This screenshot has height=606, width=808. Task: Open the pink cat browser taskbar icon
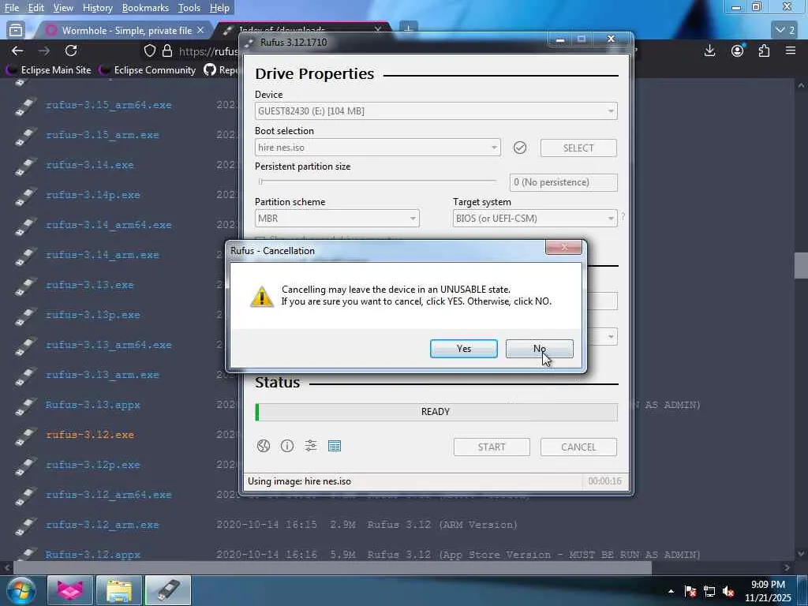tap(70, 590)
